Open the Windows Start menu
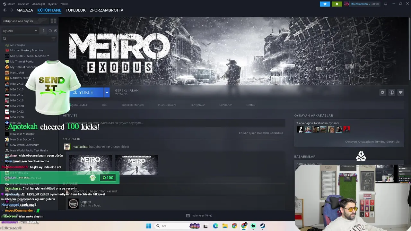Image resolution: width=411 pixels, height=231 pixels. (149, 226)
